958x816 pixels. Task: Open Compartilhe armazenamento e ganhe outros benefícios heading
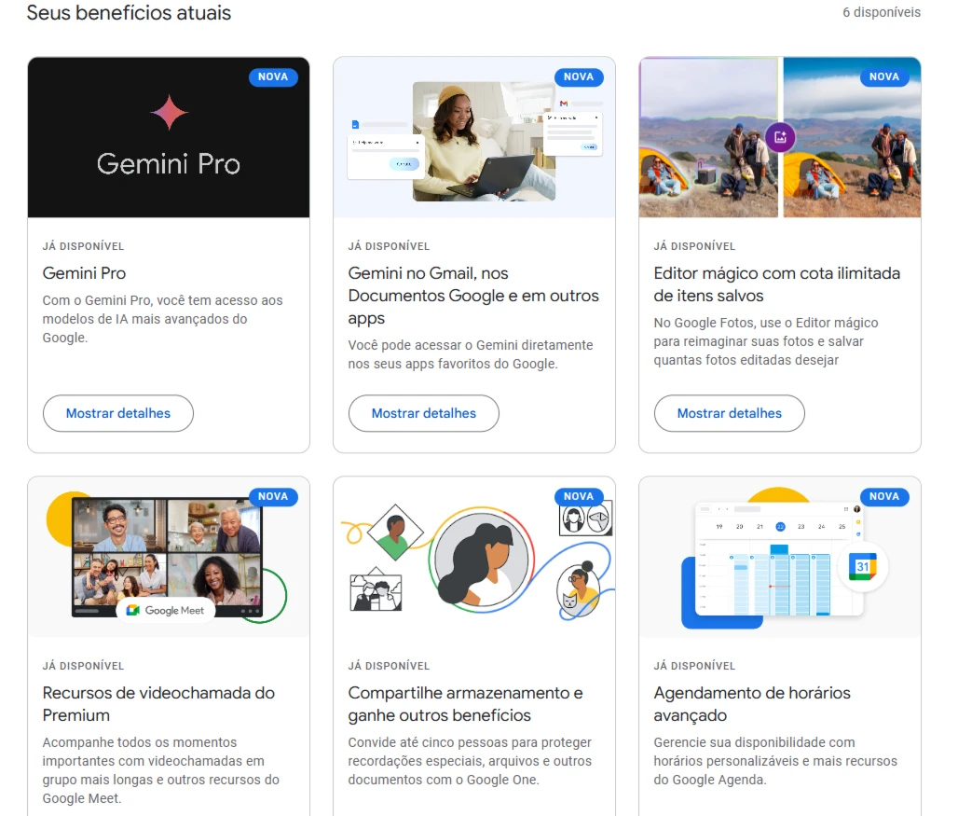[465, 704]
